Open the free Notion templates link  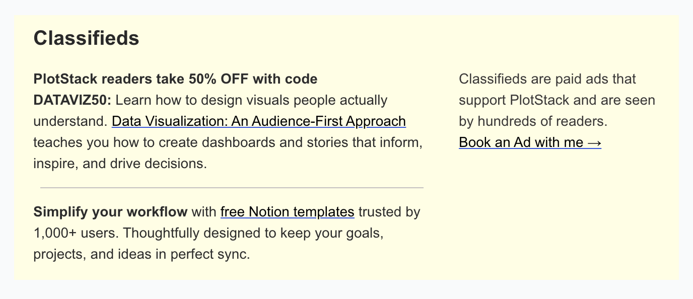point(288,212)
